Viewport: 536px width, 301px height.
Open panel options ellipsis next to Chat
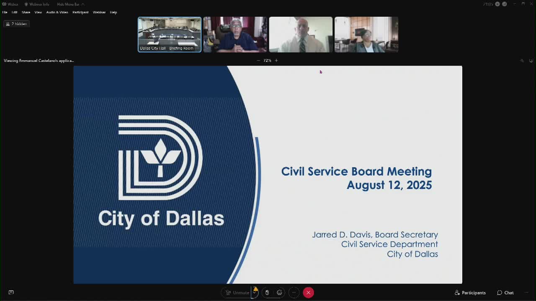click(527, 293)
